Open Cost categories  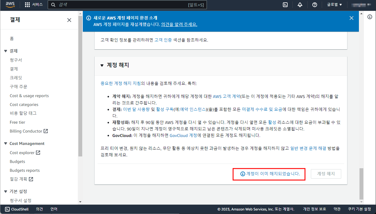(24, 104)
